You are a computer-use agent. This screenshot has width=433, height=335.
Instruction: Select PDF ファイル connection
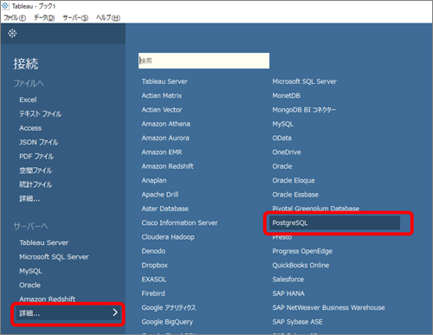point(36,157)
